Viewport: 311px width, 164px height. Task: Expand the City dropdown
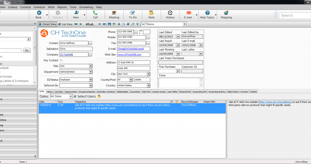149,74
